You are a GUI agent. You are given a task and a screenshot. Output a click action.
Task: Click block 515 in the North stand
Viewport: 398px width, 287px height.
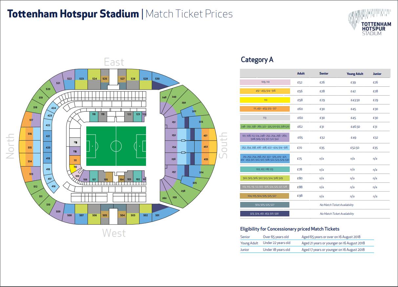[x=30, y=148]
